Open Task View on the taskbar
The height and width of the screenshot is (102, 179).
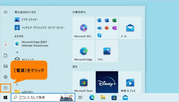tap(81, 97)
